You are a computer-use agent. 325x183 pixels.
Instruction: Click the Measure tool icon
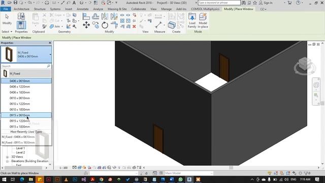point(158,25)
